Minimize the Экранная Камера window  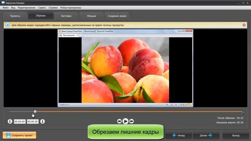click(238, 3)
